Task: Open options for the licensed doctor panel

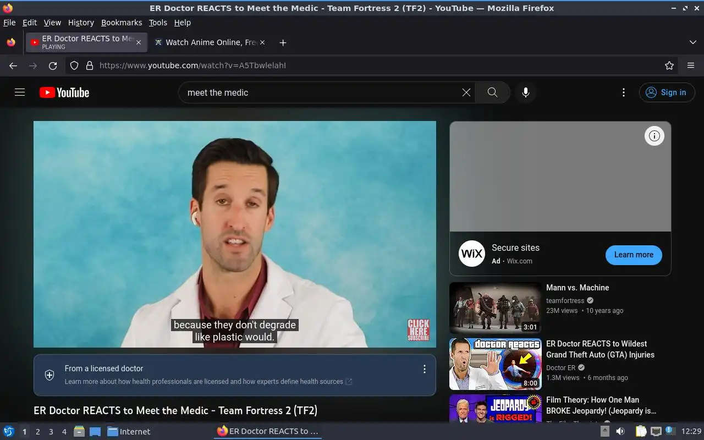Action: (424, 369)
